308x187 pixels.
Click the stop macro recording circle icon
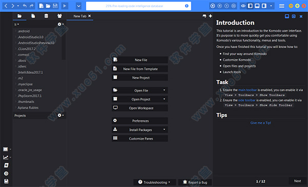point(220,6)
